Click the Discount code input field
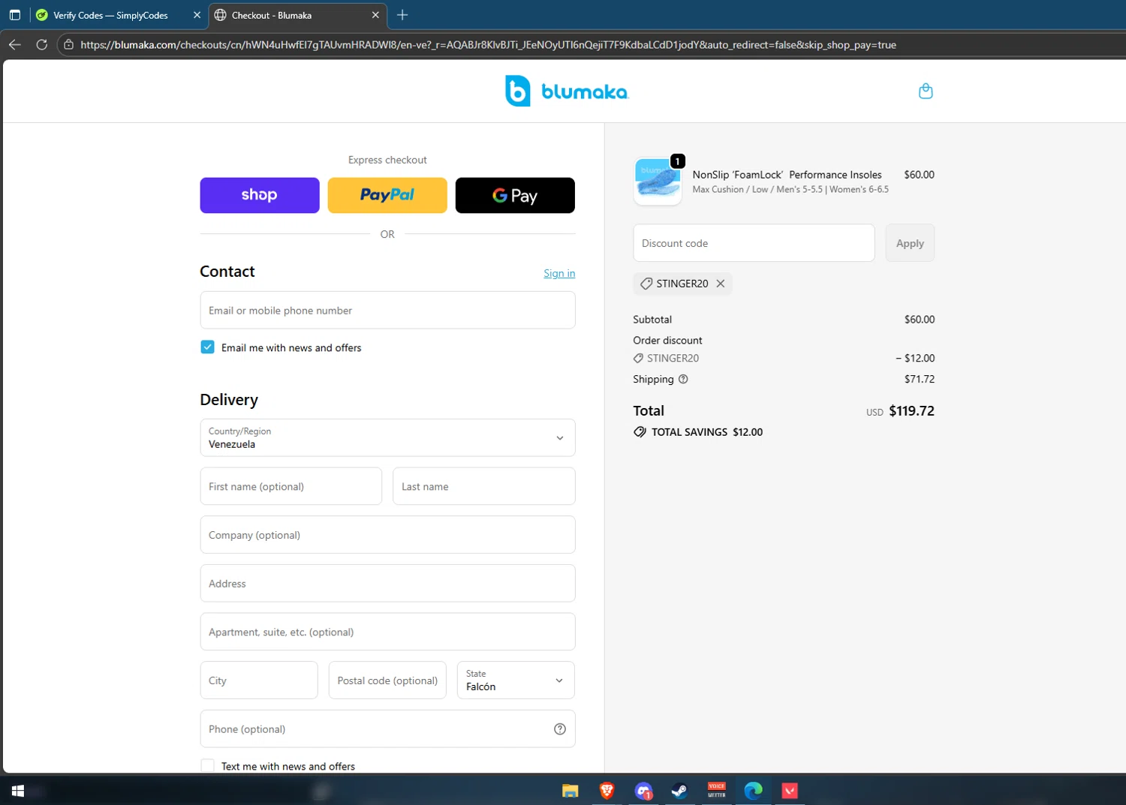This screenshot has width=1126, height=805. (754, 243)
